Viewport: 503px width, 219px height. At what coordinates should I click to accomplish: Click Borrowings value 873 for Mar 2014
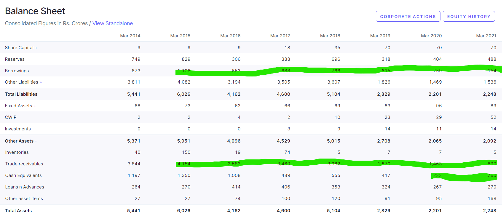point(136,71)
